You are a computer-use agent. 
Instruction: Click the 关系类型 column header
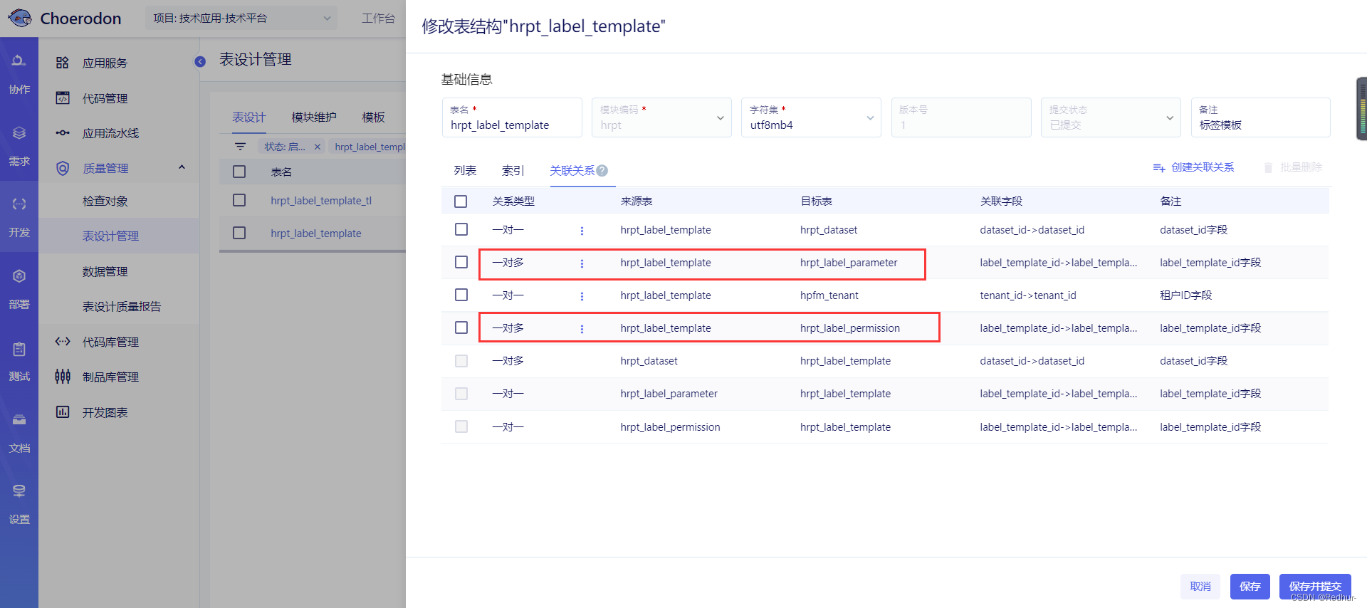(x=513, y=201)
